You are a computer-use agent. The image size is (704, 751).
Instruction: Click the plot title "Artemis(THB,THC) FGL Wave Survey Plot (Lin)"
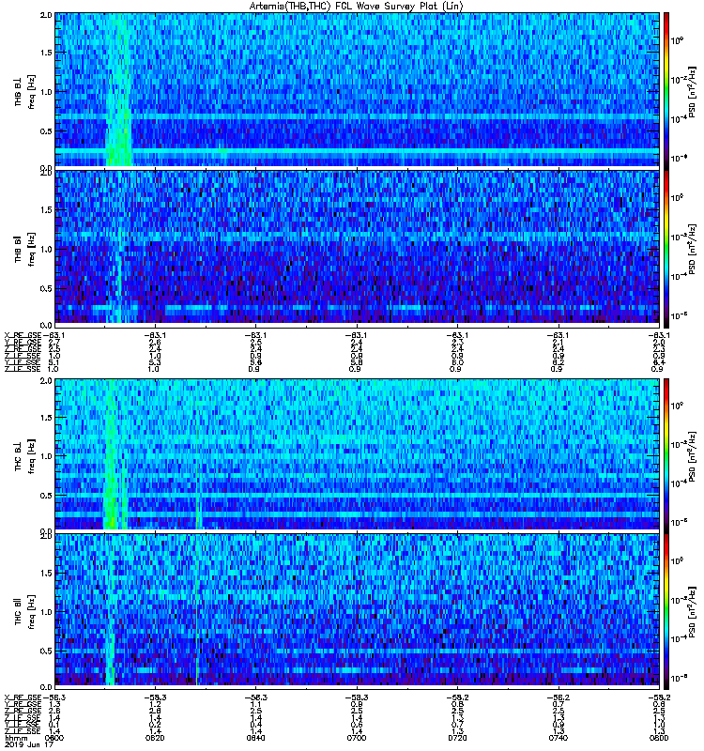point(357,7)
